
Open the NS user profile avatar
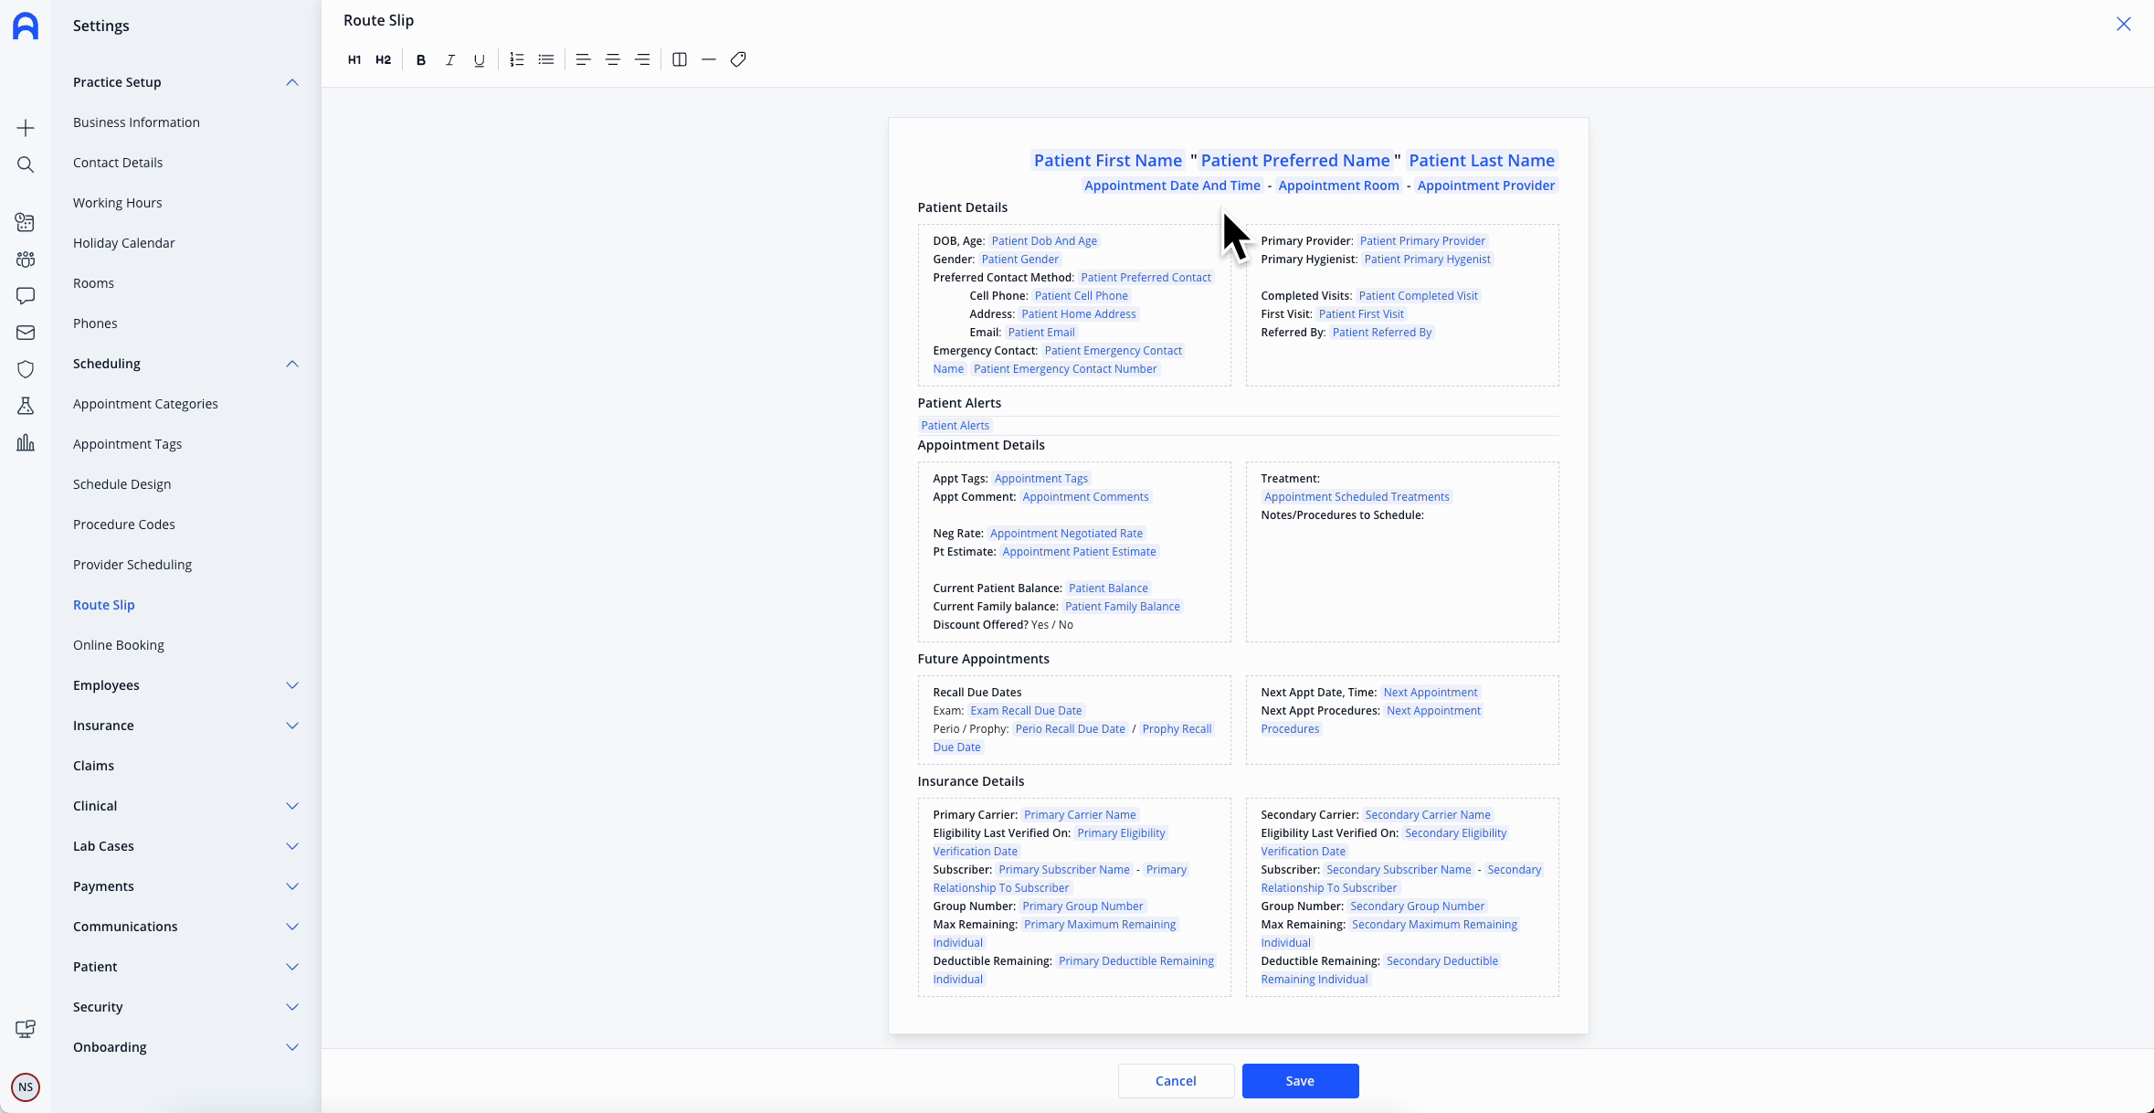point(26,1087)
